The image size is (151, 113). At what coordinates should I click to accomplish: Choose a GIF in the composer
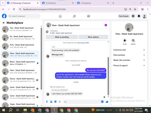coord(60,102)
